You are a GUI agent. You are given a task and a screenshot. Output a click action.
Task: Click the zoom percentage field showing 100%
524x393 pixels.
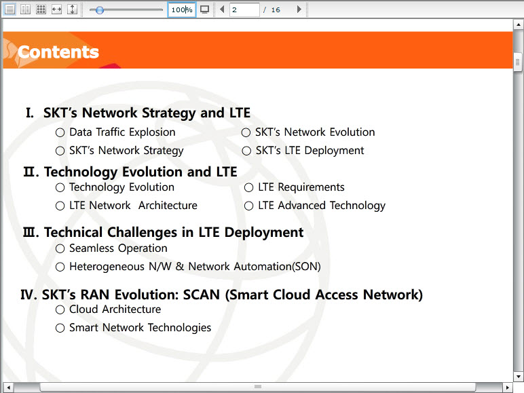tap(182, 10)
